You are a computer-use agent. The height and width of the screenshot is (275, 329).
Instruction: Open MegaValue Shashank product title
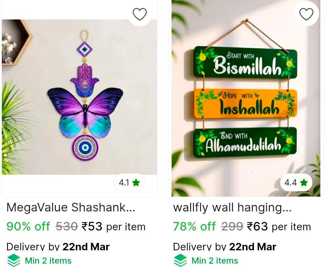[71, 207]
